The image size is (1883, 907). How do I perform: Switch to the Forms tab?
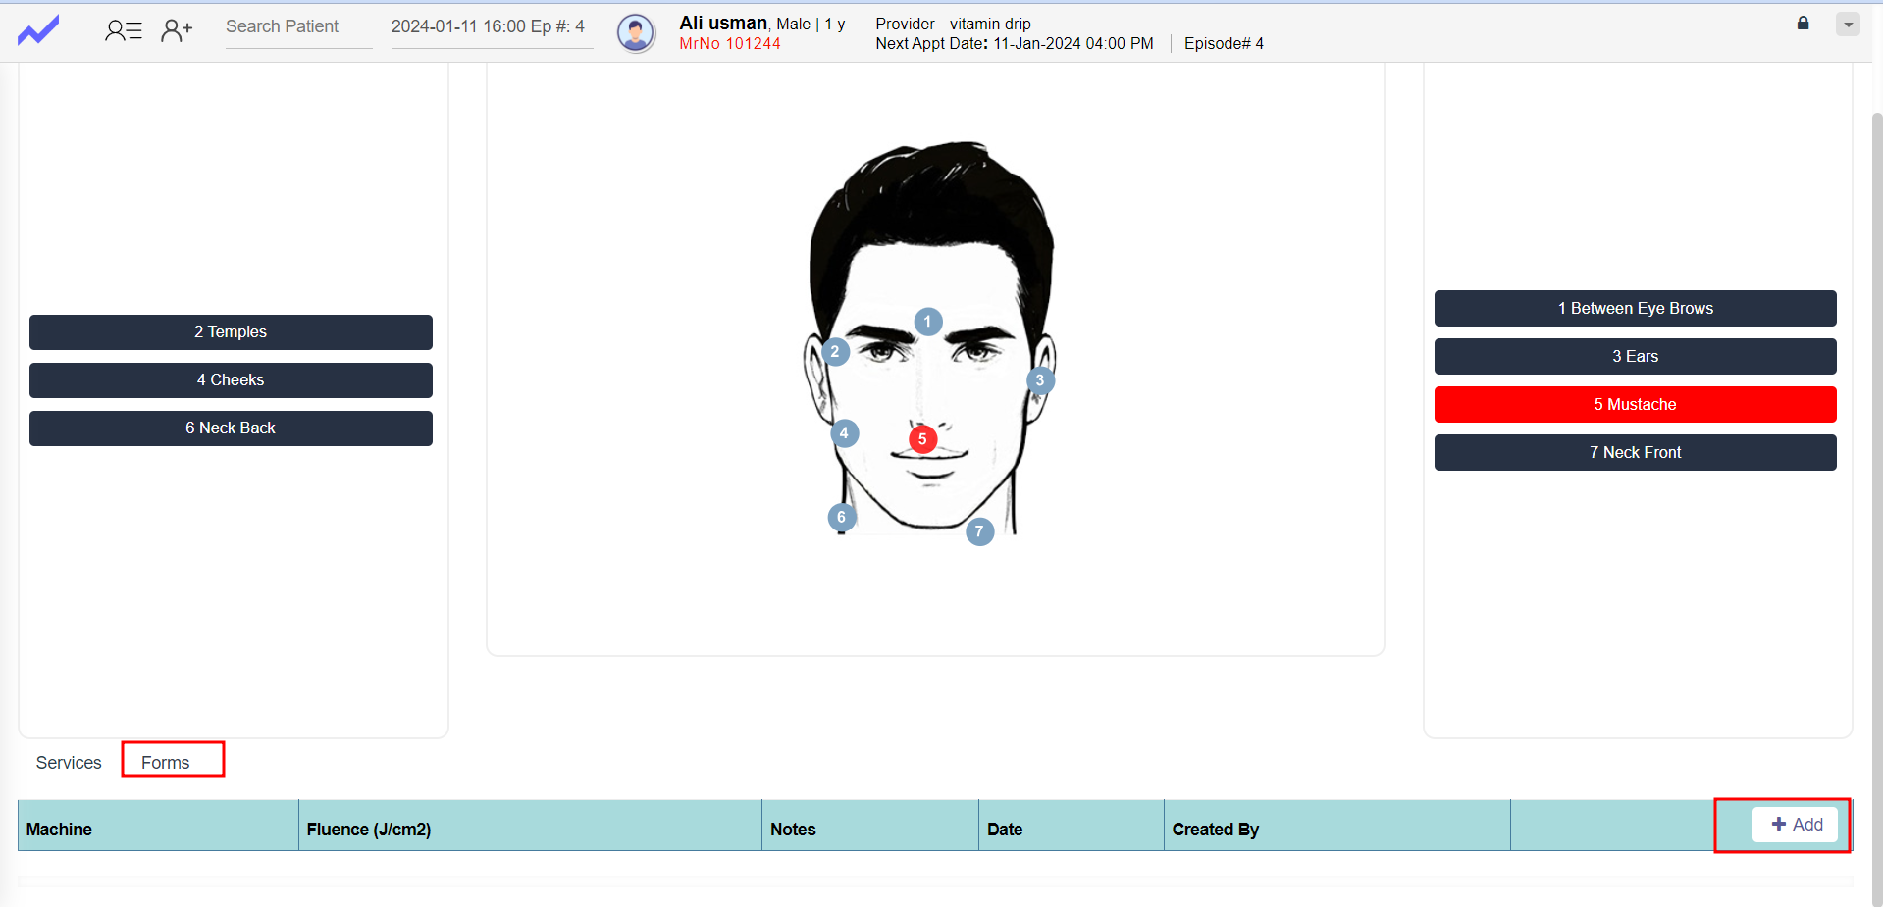[x=165, y=763]
